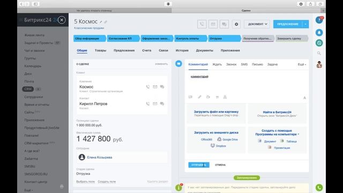The image size is (343, 193).
Task: Open deal settings gear icon
Action: pos(236,24)
